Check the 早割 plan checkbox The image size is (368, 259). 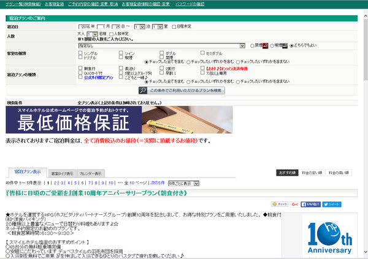(x=162, y=73)
